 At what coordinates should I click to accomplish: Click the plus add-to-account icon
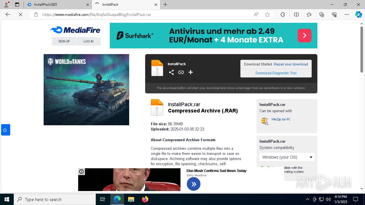click(x=190, y=72)
